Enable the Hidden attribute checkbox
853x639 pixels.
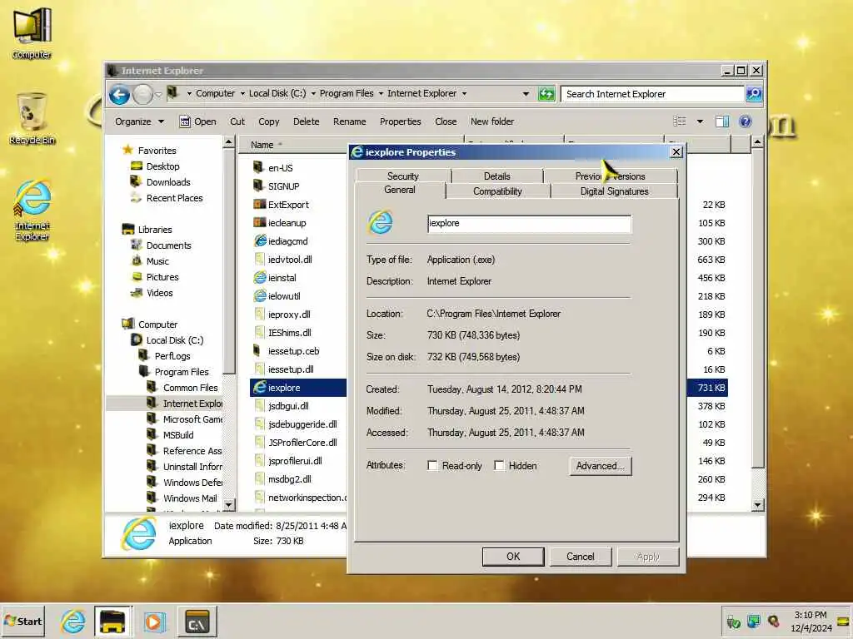point(499,466)
